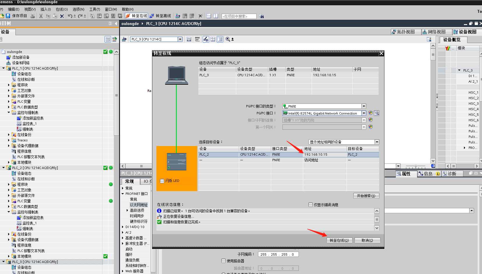Screen dimensions: 482x274
Task: Click the Go online (转至在线) dialog button
Action: 339,240
